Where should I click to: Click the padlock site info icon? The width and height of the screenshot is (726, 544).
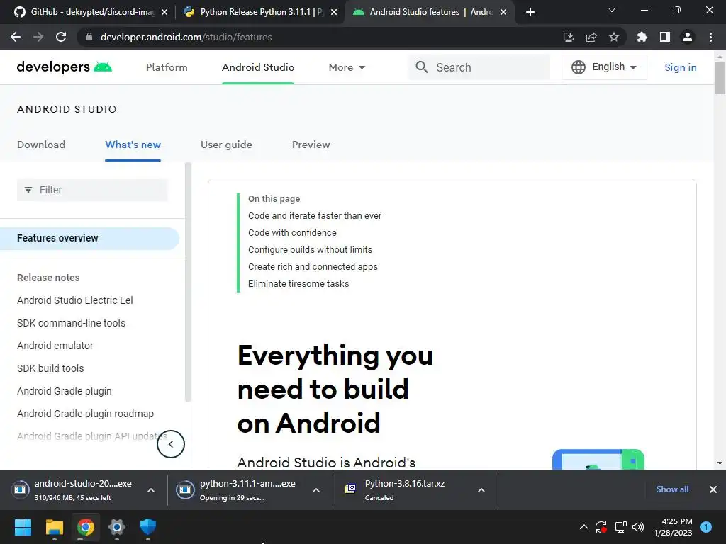point(89,37)
